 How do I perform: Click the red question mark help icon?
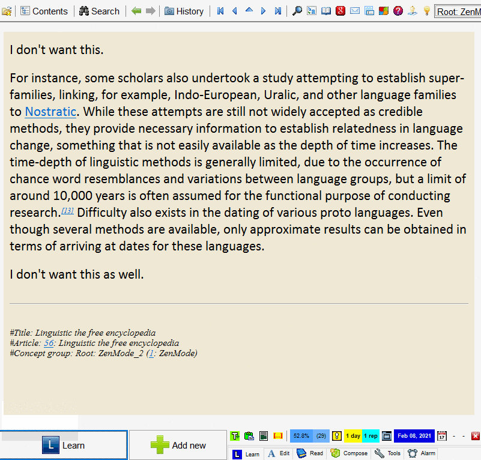pyautogui.click(x=398, y=11)
